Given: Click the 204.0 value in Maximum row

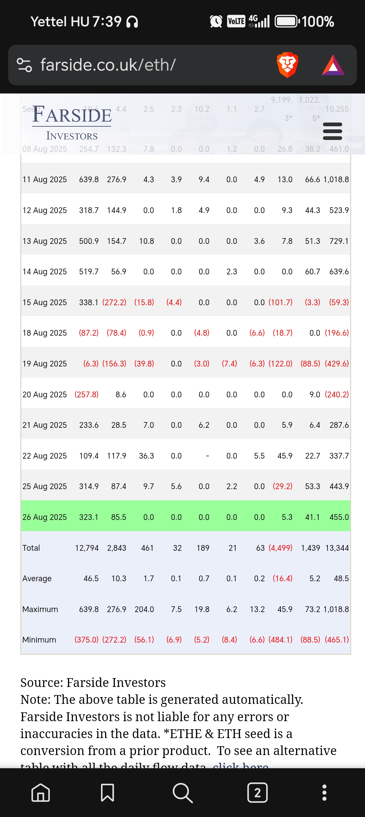Looking at the screenshot, I should tap(144, 609).
